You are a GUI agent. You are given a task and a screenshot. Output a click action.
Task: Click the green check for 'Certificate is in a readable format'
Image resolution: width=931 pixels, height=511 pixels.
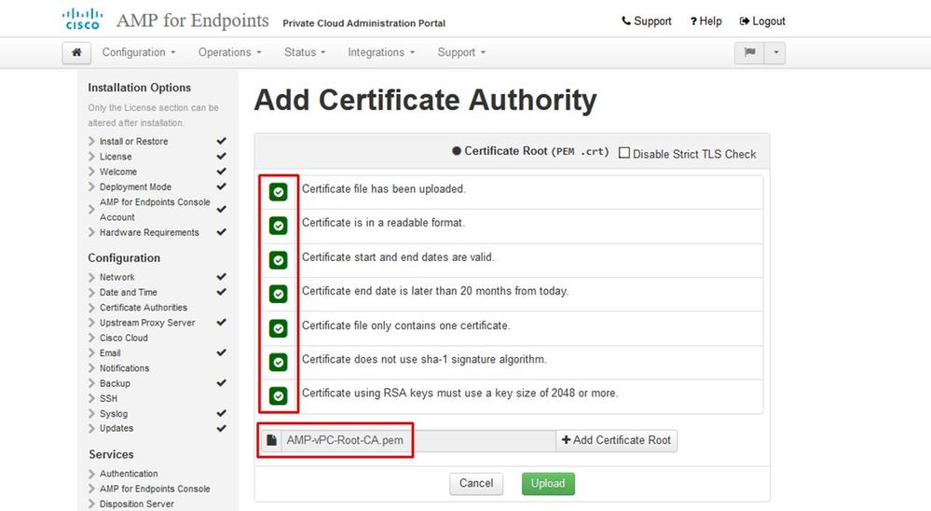pyautogui.click(x=279, y=226)
